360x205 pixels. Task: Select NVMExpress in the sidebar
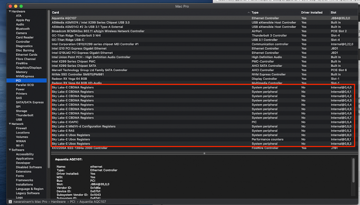pos(25,77)
